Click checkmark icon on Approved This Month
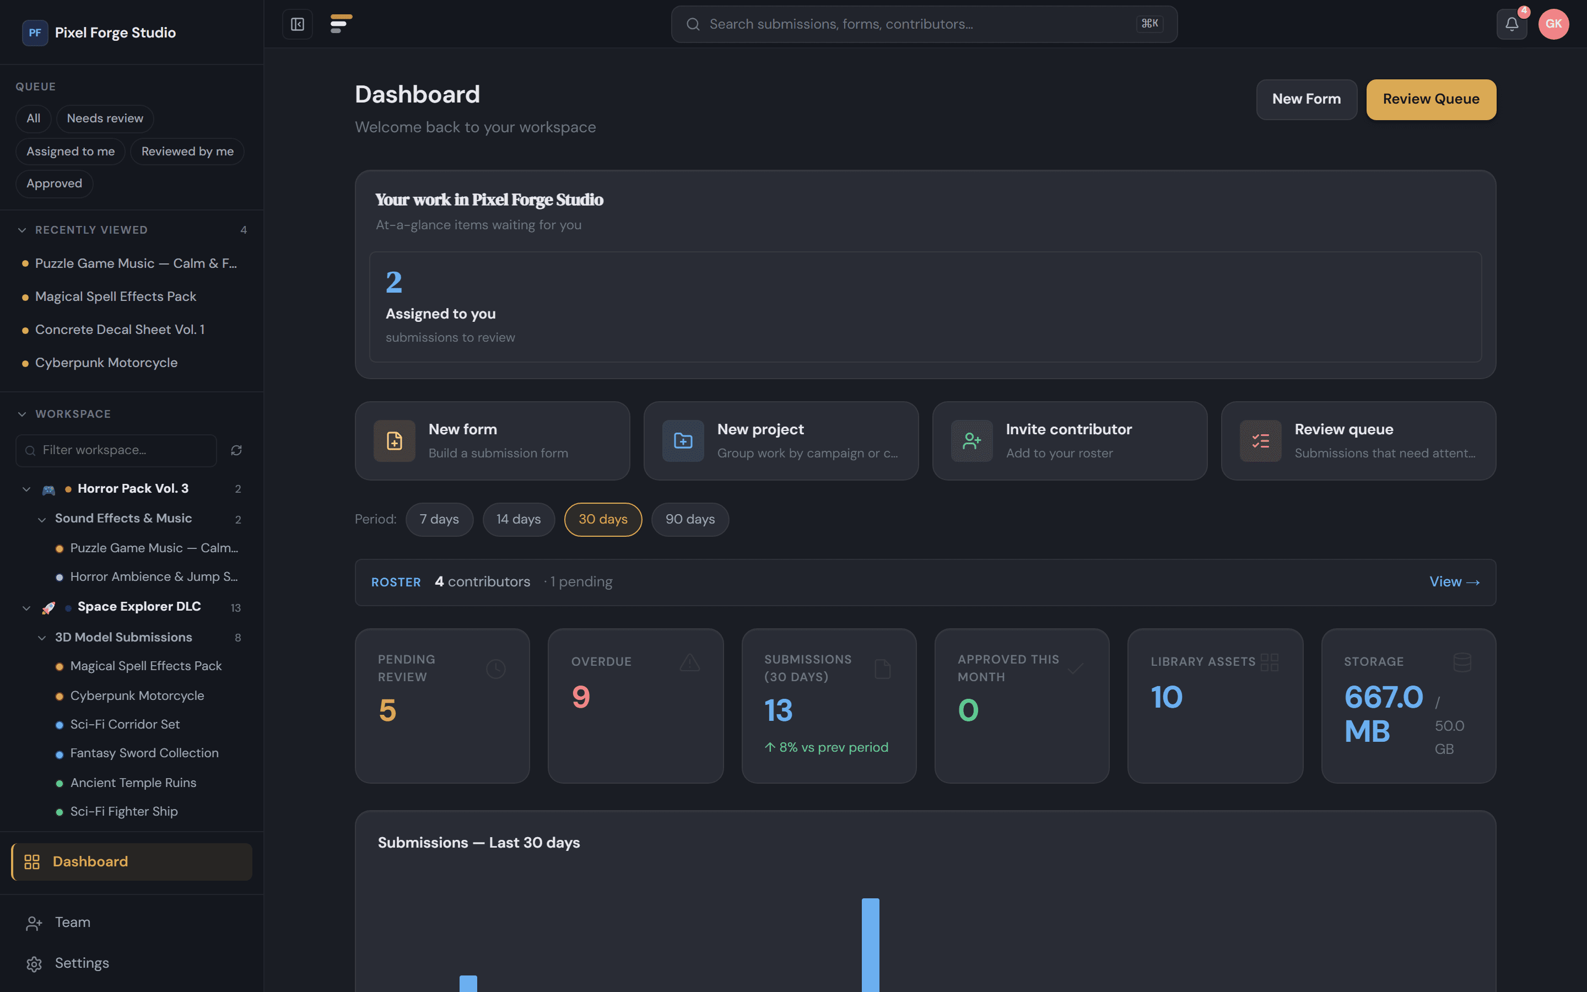 [x=1076, y=668]
